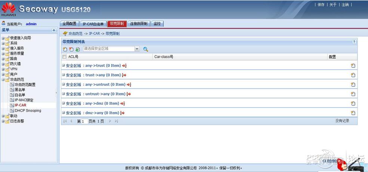Image resolution: width=368 pixels, height=172 pixels.
Task: Click config icon for any->untrust row
Action: tap(353, 85)
